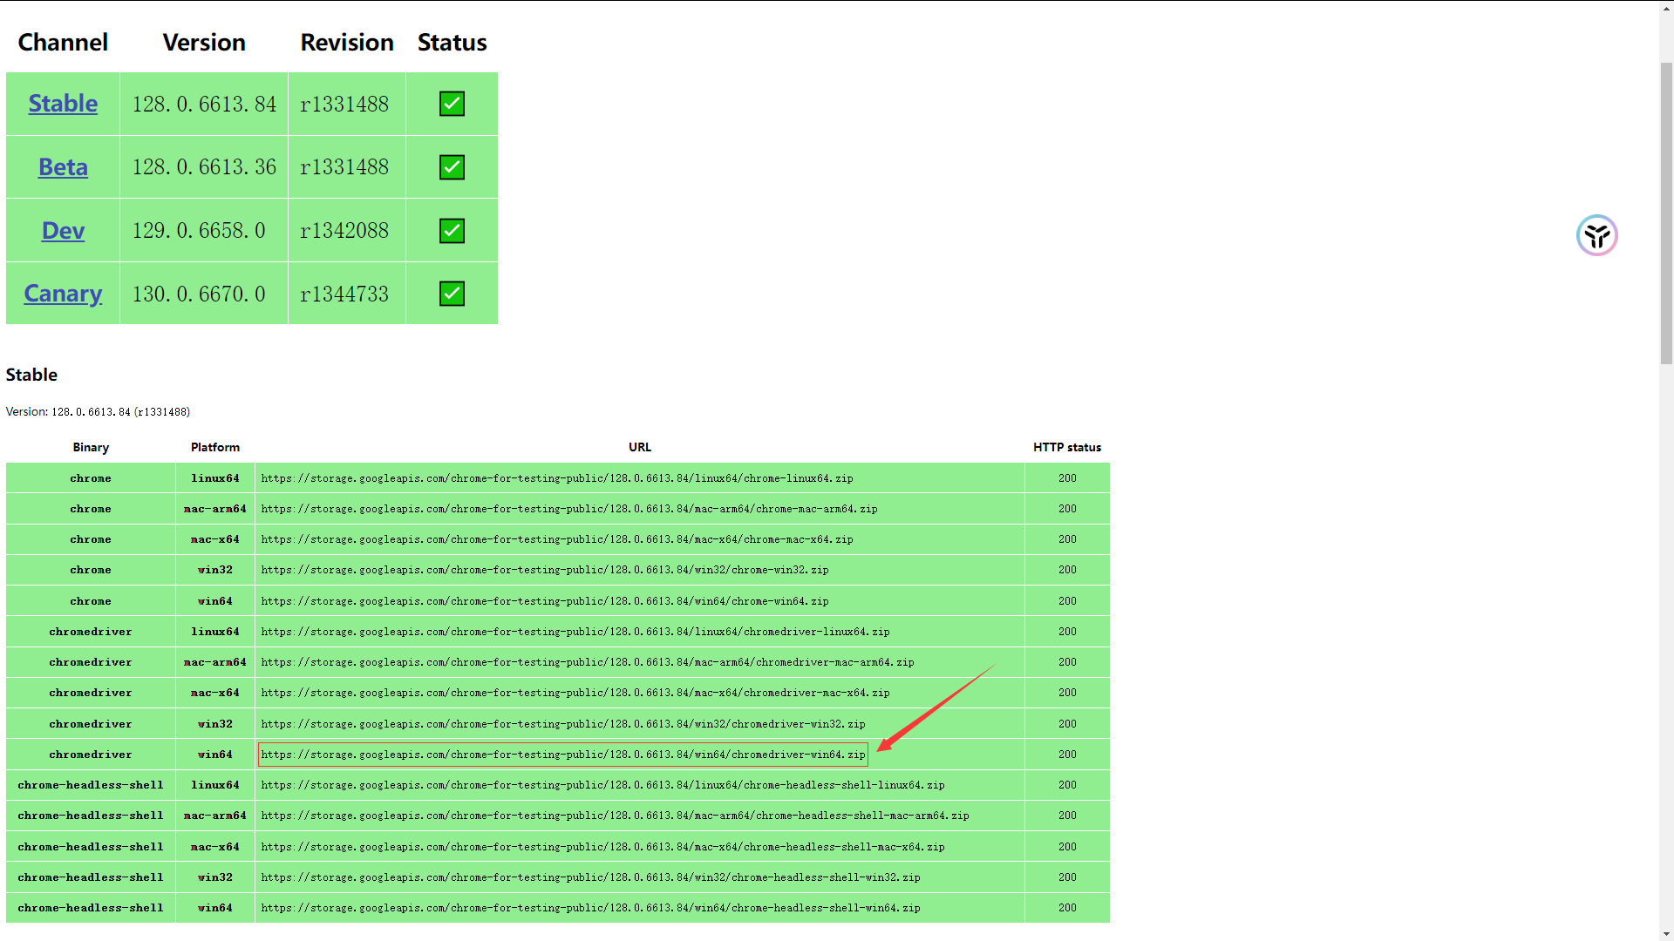Click the Status column header
This screenshot has height=941, width=1674.
click(x=452, y=42)
